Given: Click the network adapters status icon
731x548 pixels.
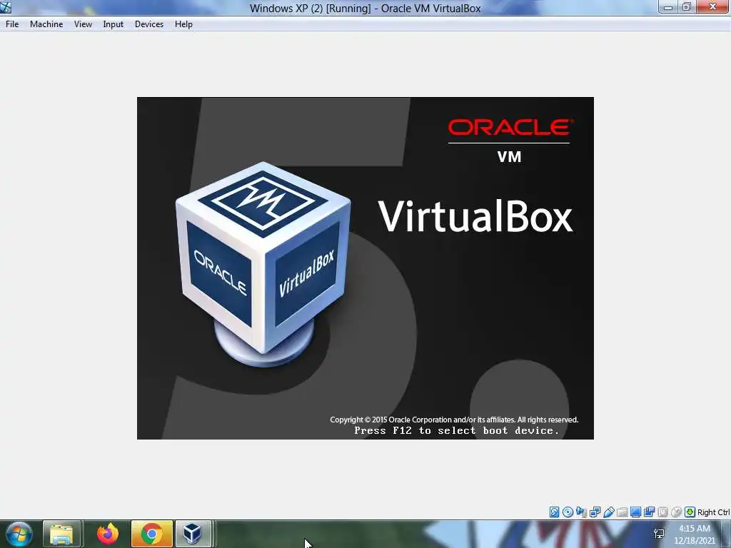Looking at the screenshot, I should coord(595,512).
